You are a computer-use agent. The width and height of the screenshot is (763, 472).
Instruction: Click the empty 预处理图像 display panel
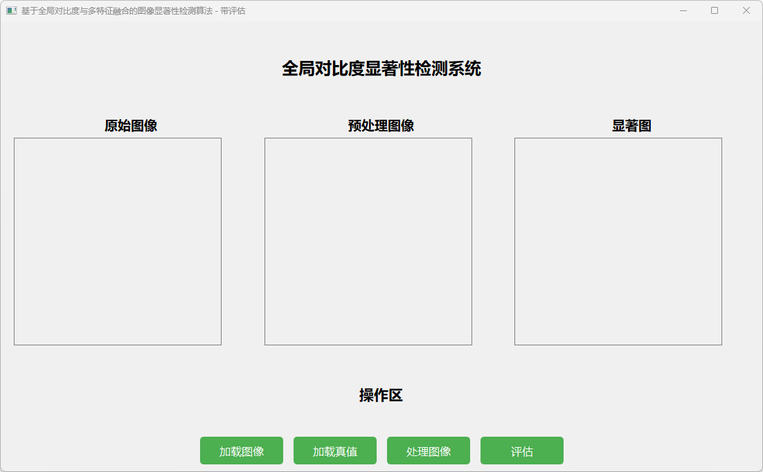tap(368, 242)
